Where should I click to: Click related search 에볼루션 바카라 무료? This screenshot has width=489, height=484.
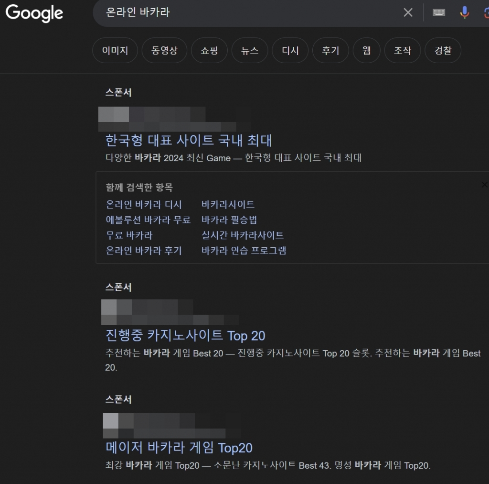click(148, 220)
